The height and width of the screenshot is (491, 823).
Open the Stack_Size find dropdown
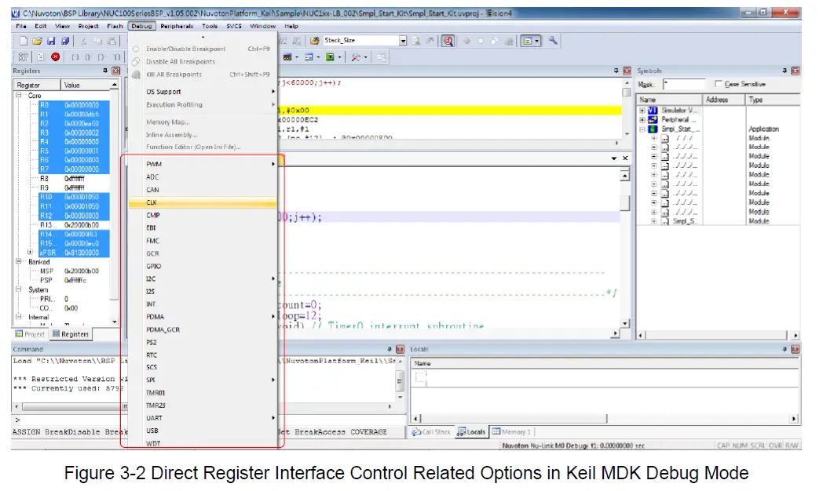click(403, 41)
